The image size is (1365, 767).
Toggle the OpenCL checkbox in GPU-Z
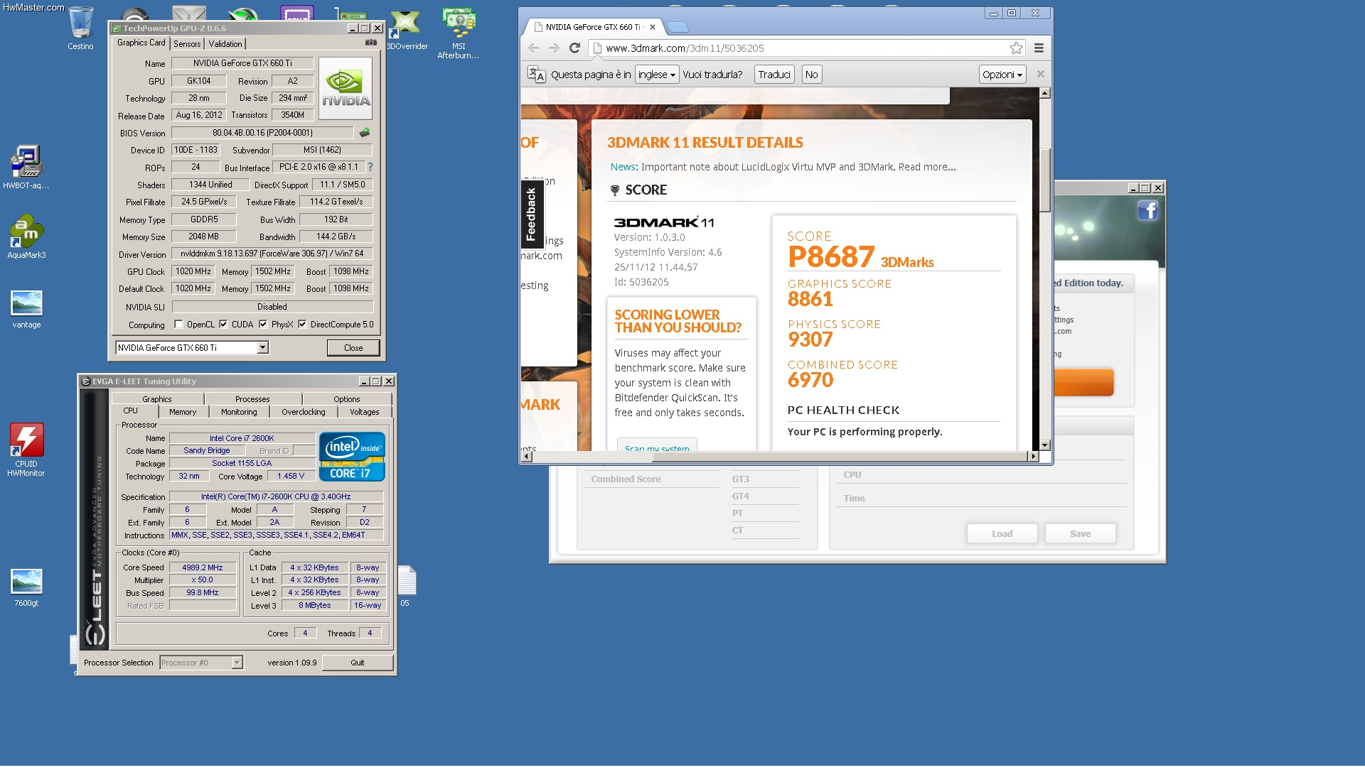pos(179,325)
